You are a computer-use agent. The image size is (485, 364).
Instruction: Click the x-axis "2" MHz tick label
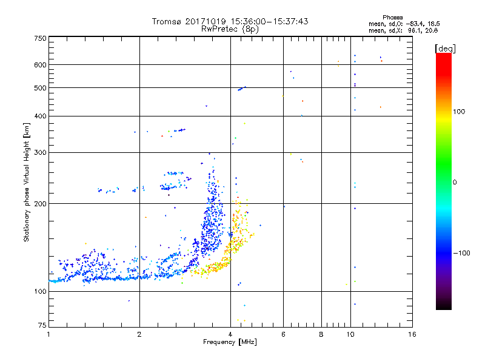[139, 334]
